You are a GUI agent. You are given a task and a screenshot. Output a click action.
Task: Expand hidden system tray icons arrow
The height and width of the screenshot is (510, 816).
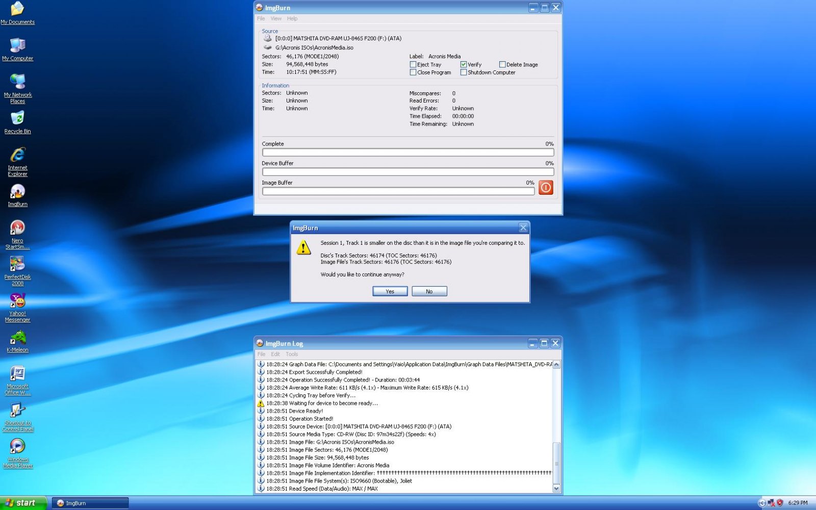(762, 503)
